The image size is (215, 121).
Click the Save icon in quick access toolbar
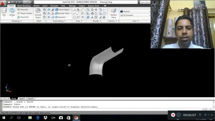tap(16, 2)
